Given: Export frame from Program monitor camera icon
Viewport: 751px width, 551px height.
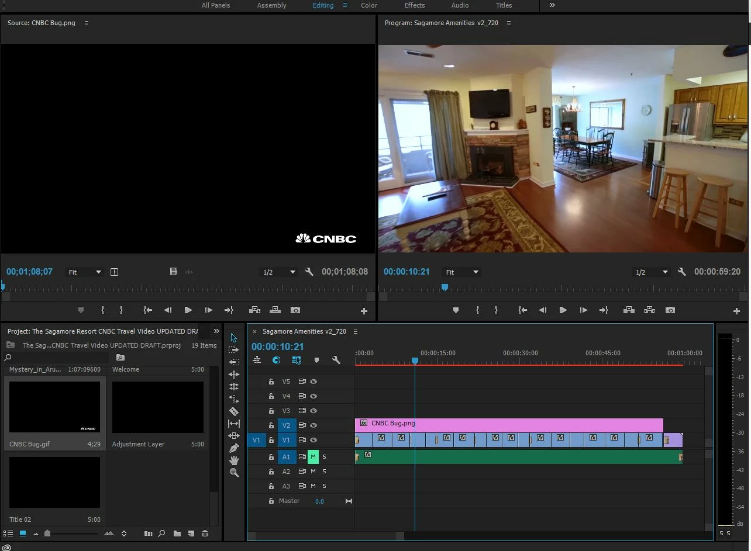Looking at the screenshot, I should (670, 310).
